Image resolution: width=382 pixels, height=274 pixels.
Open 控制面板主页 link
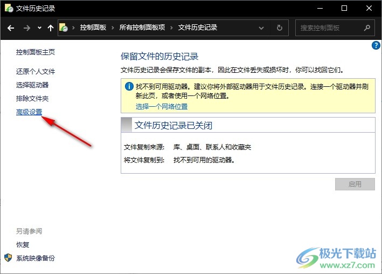tap(36, 52)
